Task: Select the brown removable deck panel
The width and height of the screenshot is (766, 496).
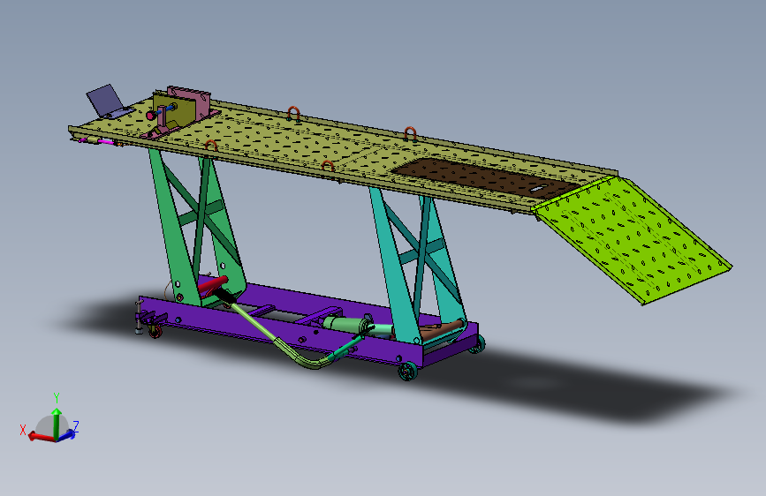Action: [485, 177]
